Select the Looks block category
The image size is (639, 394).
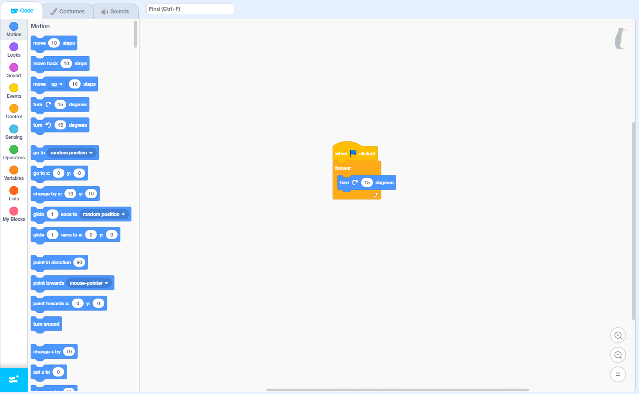tap(13, 50)
